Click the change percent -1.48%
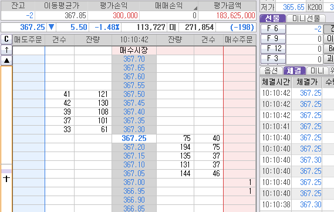 [x=107, y=27]
